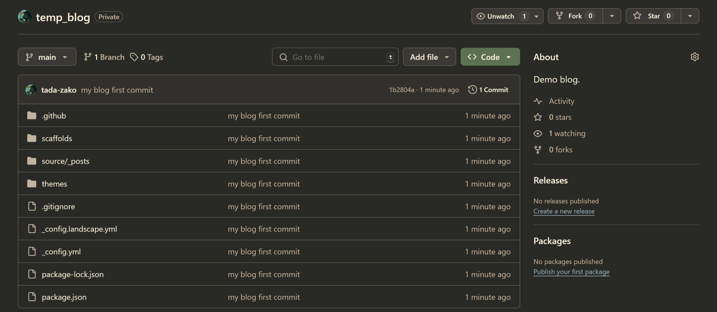Image resolution: width=717 pixels, height=312 pixels.
Task: Click the branch icon beside 1 Branch
Action: click(88, 57)
